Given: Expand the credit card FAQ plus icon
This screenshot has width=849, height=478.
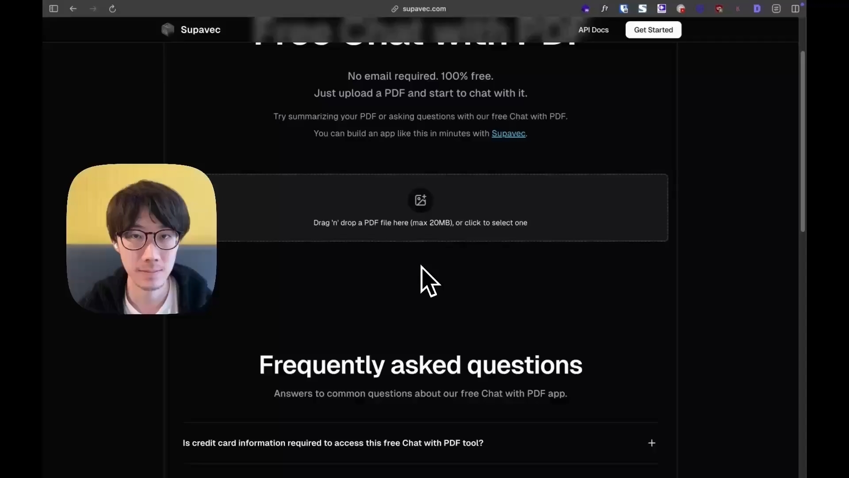Looking at the screenshot, I should click(x=652, y=443).
